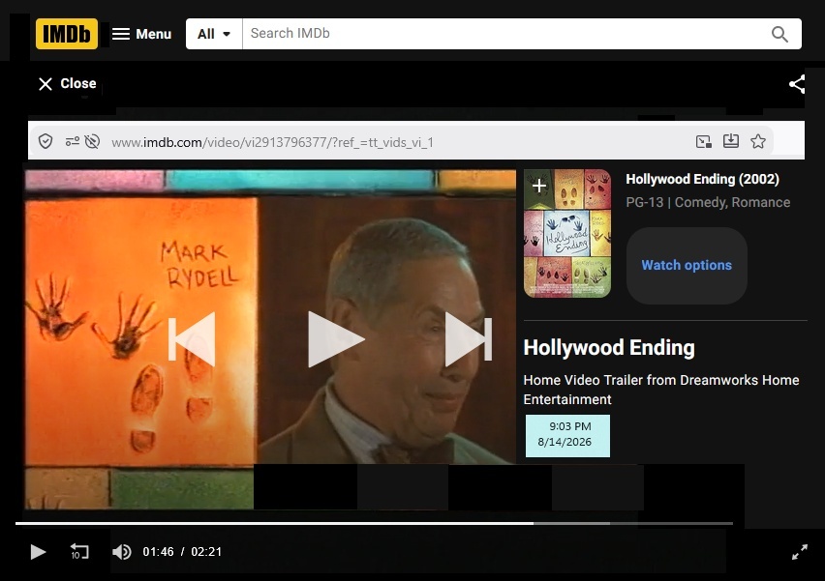Open the Hollywood Ending poster thumbnail
Screen dimensions: 825x581
[567, 233]
